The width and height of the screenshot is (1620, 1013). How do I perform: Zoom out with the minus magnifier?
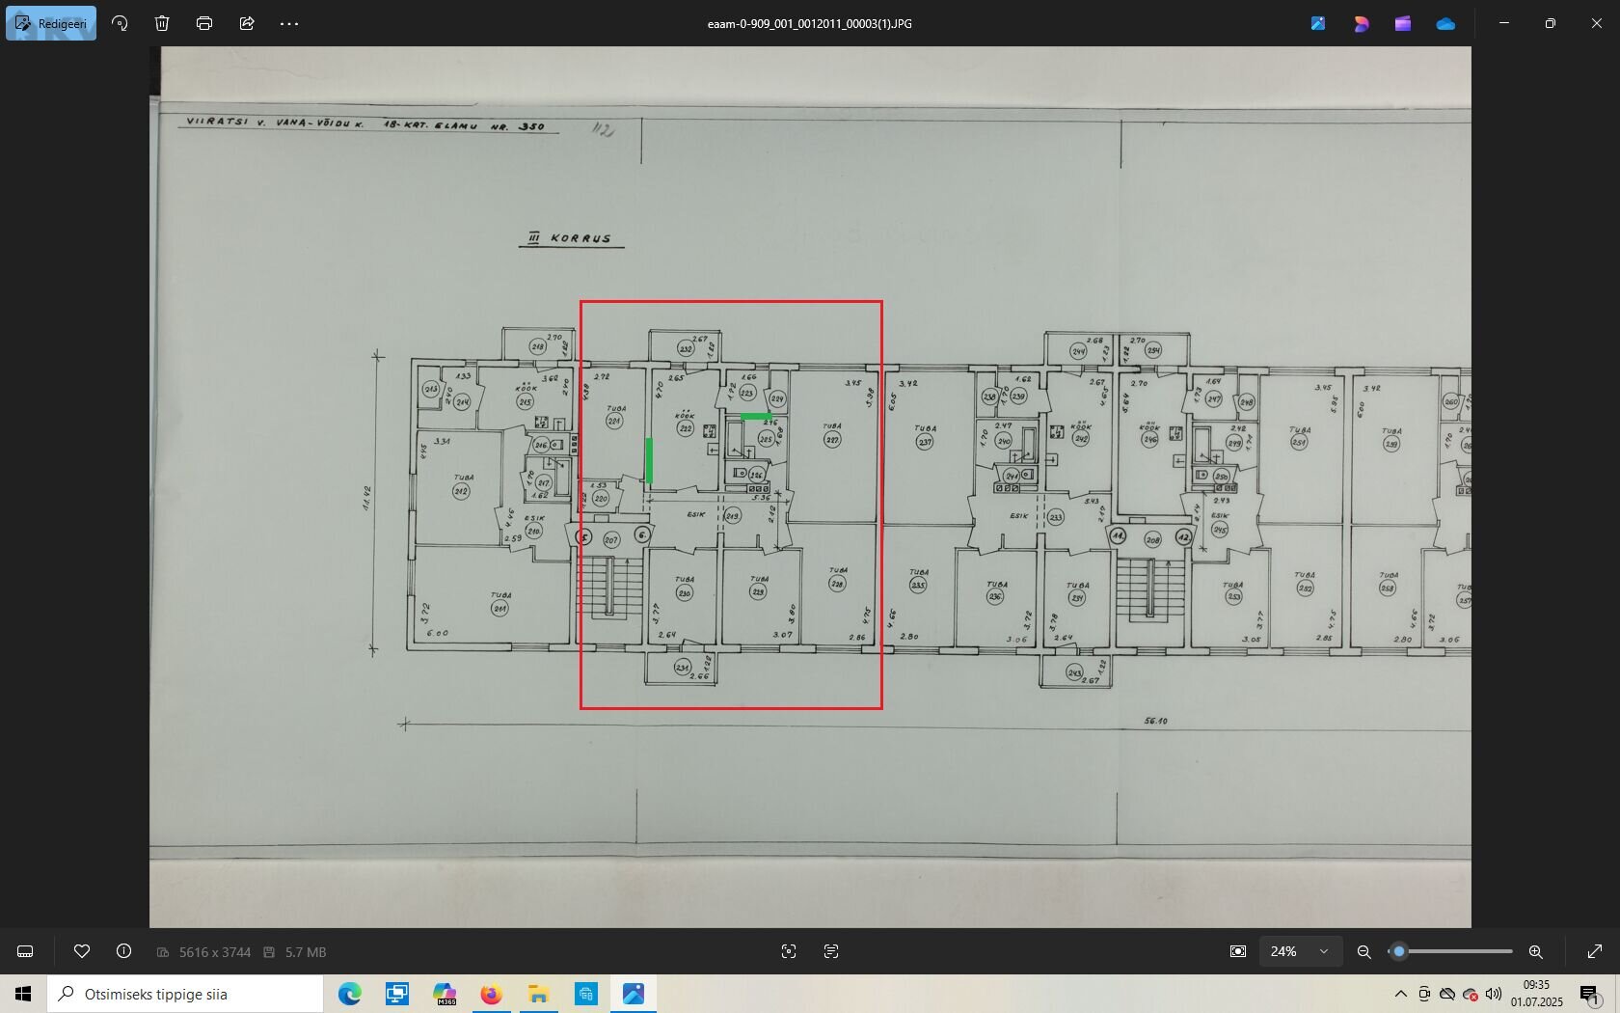1363,951
